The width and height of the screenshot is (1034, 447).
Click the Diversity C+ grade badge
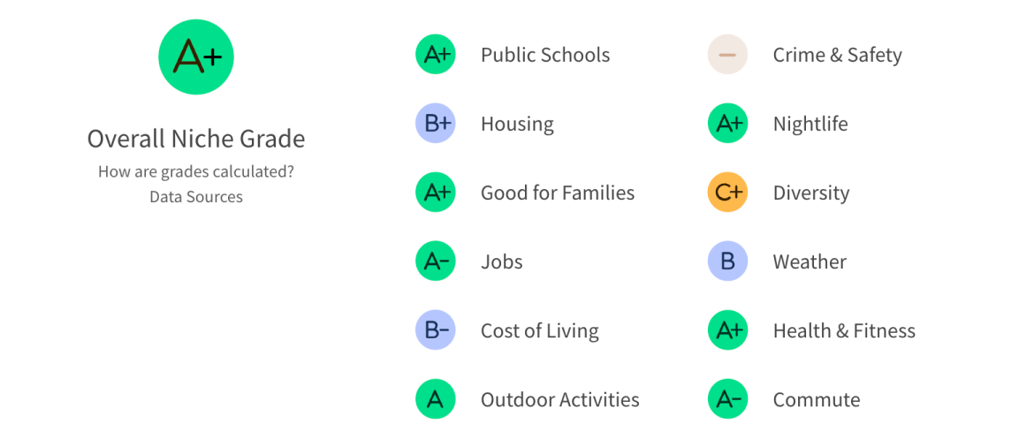click(x=727, y=193)
